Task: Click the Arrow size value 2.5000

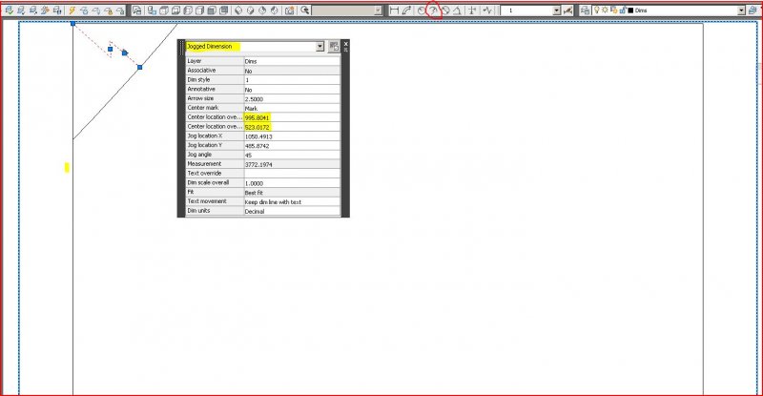Action: coord(292,99)
